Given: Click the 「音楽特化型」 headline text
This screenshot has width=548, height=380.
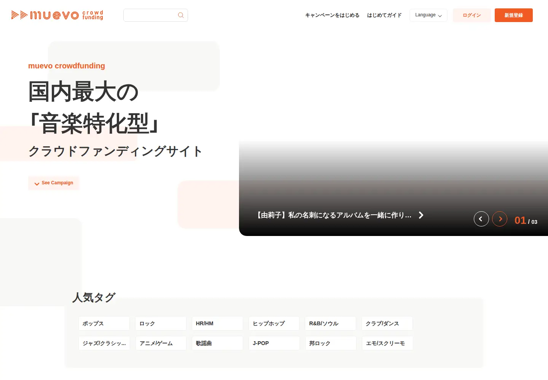Looking at the screenshot, I should point(94,123).
